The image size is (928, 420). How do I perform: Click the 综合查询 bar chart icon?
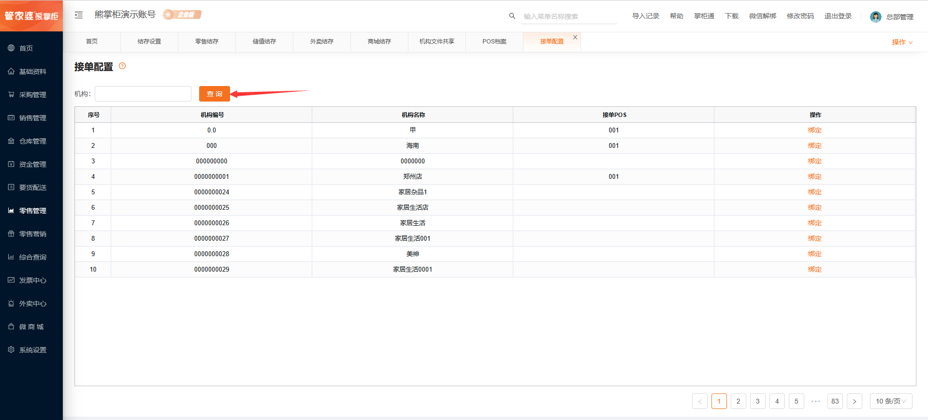11,257
